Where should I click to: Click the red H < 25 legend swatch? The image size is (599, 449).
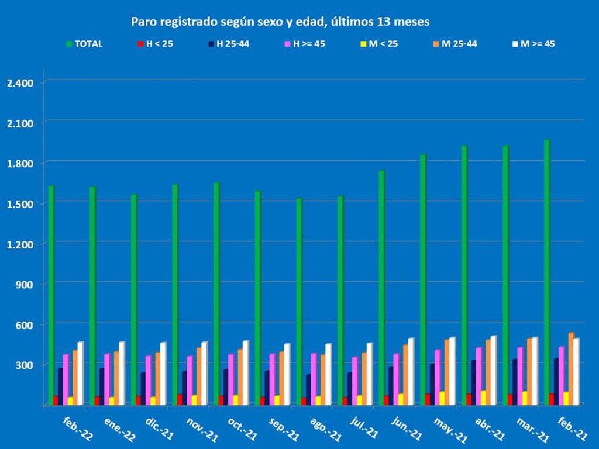[140, 44]
